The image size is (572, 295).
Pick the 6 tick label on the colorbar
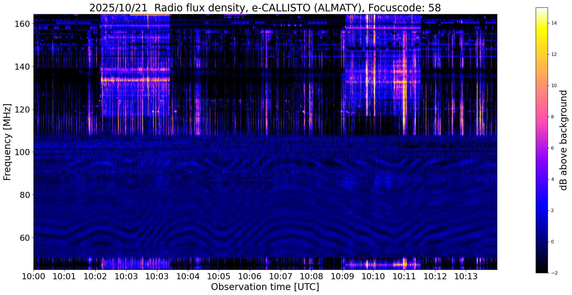553,148
